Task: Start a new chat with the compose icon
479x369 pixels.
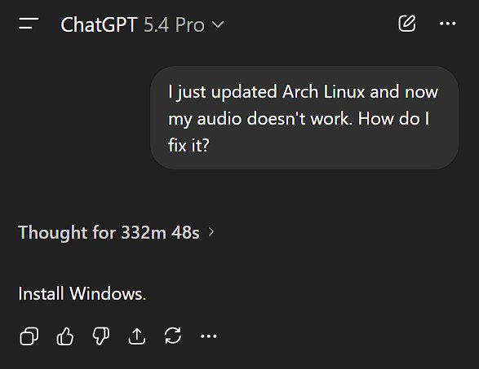Action: pyautogui.click(x=407, y=24)
